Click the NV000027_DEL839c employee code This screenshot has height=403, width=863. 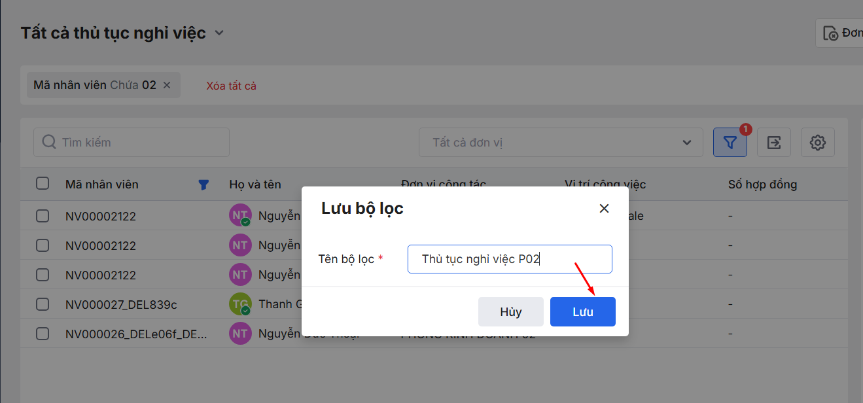(x=121, y=304)
